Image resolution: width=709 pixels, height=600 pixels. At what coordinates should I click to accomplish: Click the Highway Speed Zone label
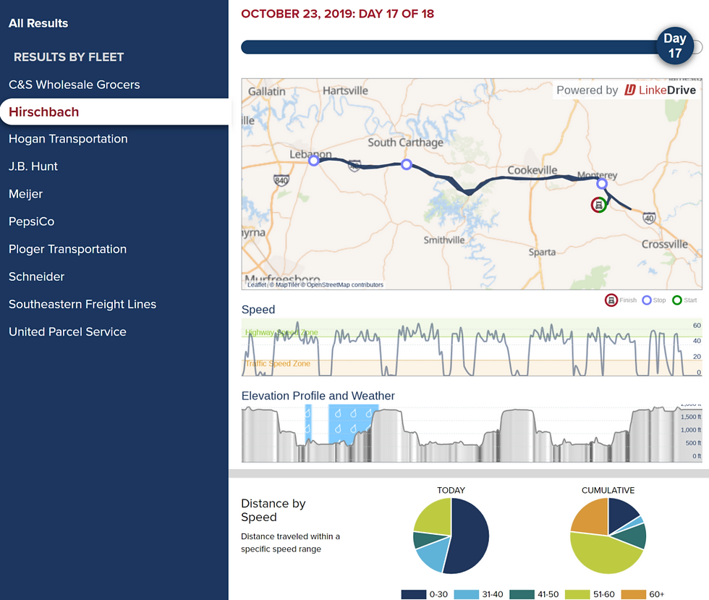[281, 333]
